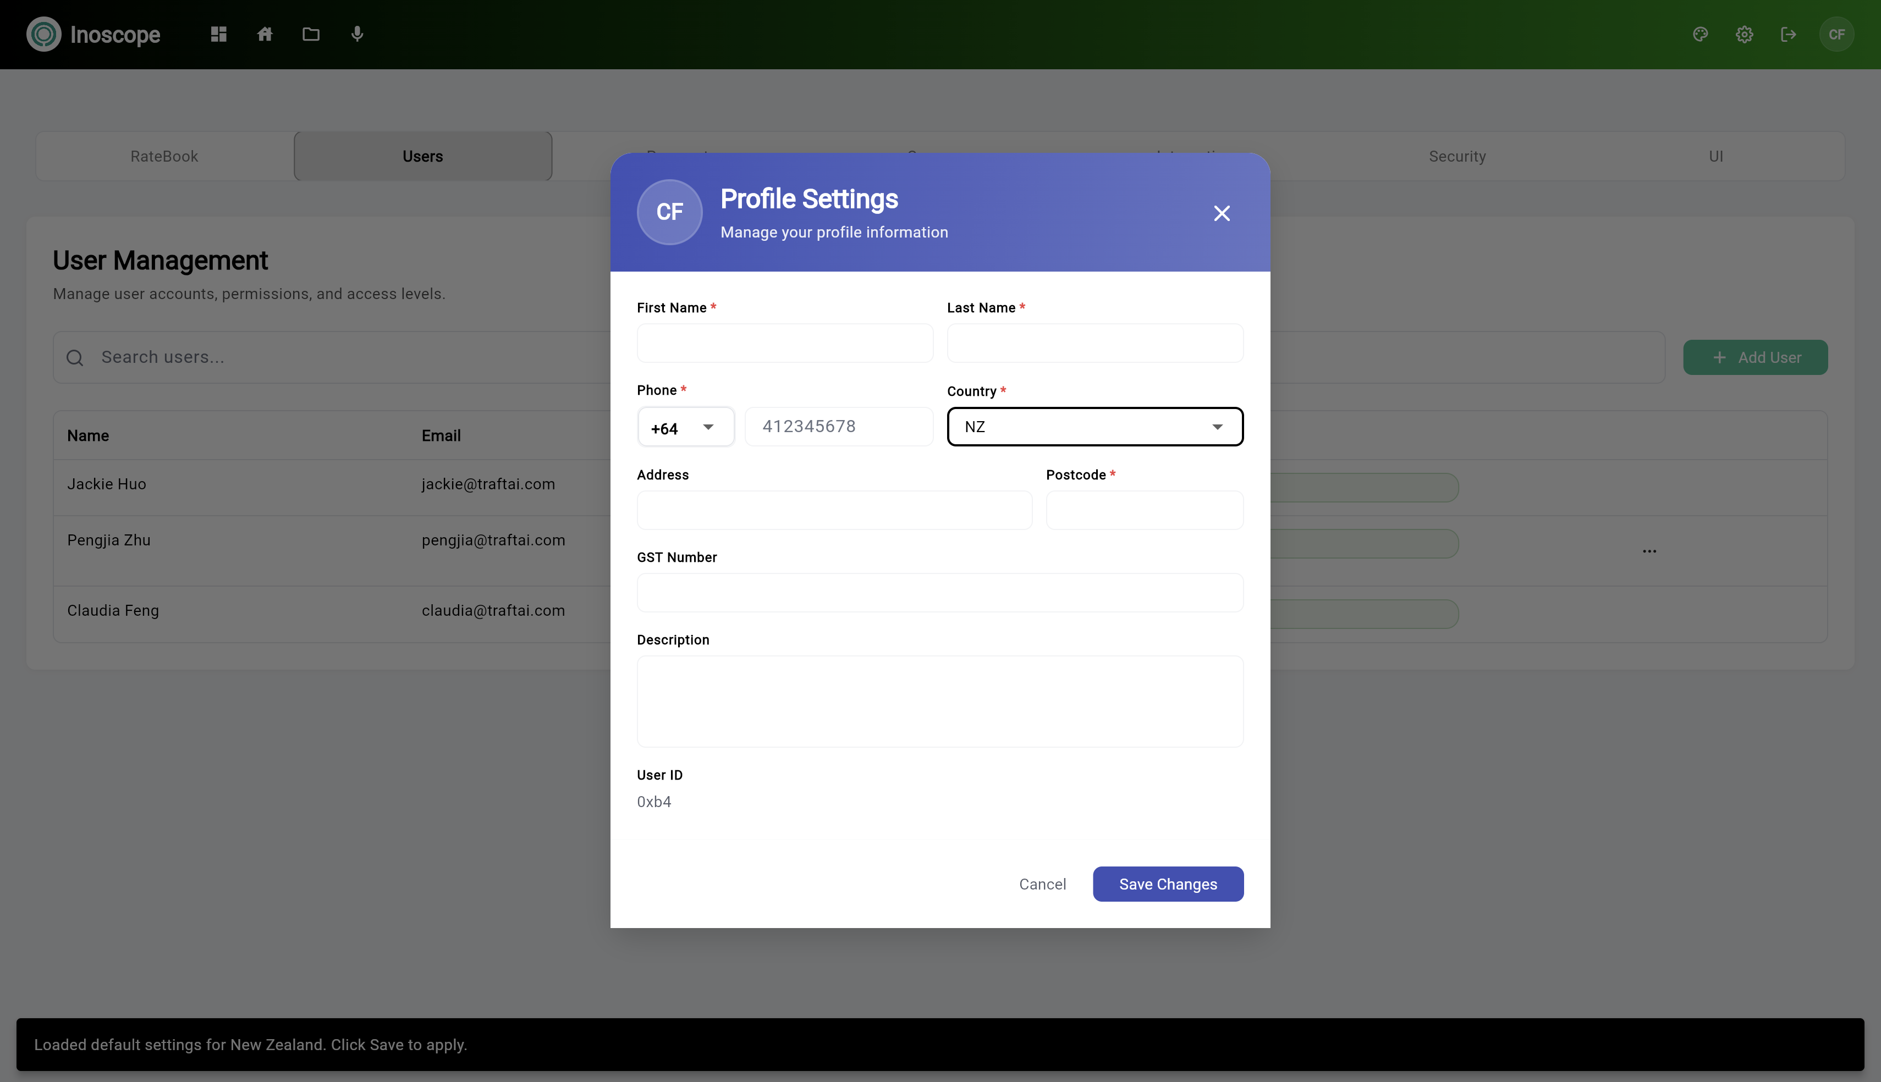Viewport: 1881px width, 1082px height.
Task: Expand the NZ Country dropdown
Action: 1093,427
